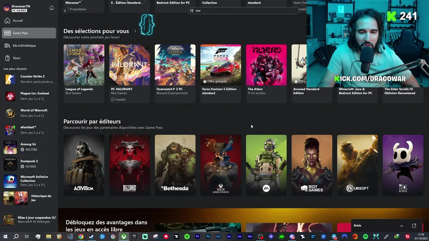Open Discord from the taskbar
The height and width of the screenshot is (241, 429).
pos(292,237)
